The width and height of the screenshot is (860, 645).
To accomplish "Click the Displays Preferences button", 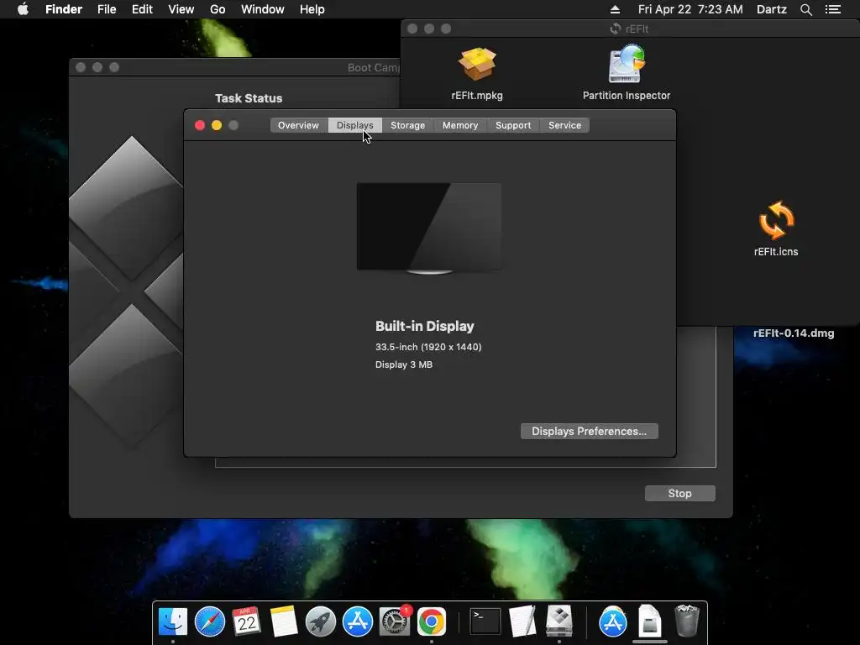I will click(589, 431).
